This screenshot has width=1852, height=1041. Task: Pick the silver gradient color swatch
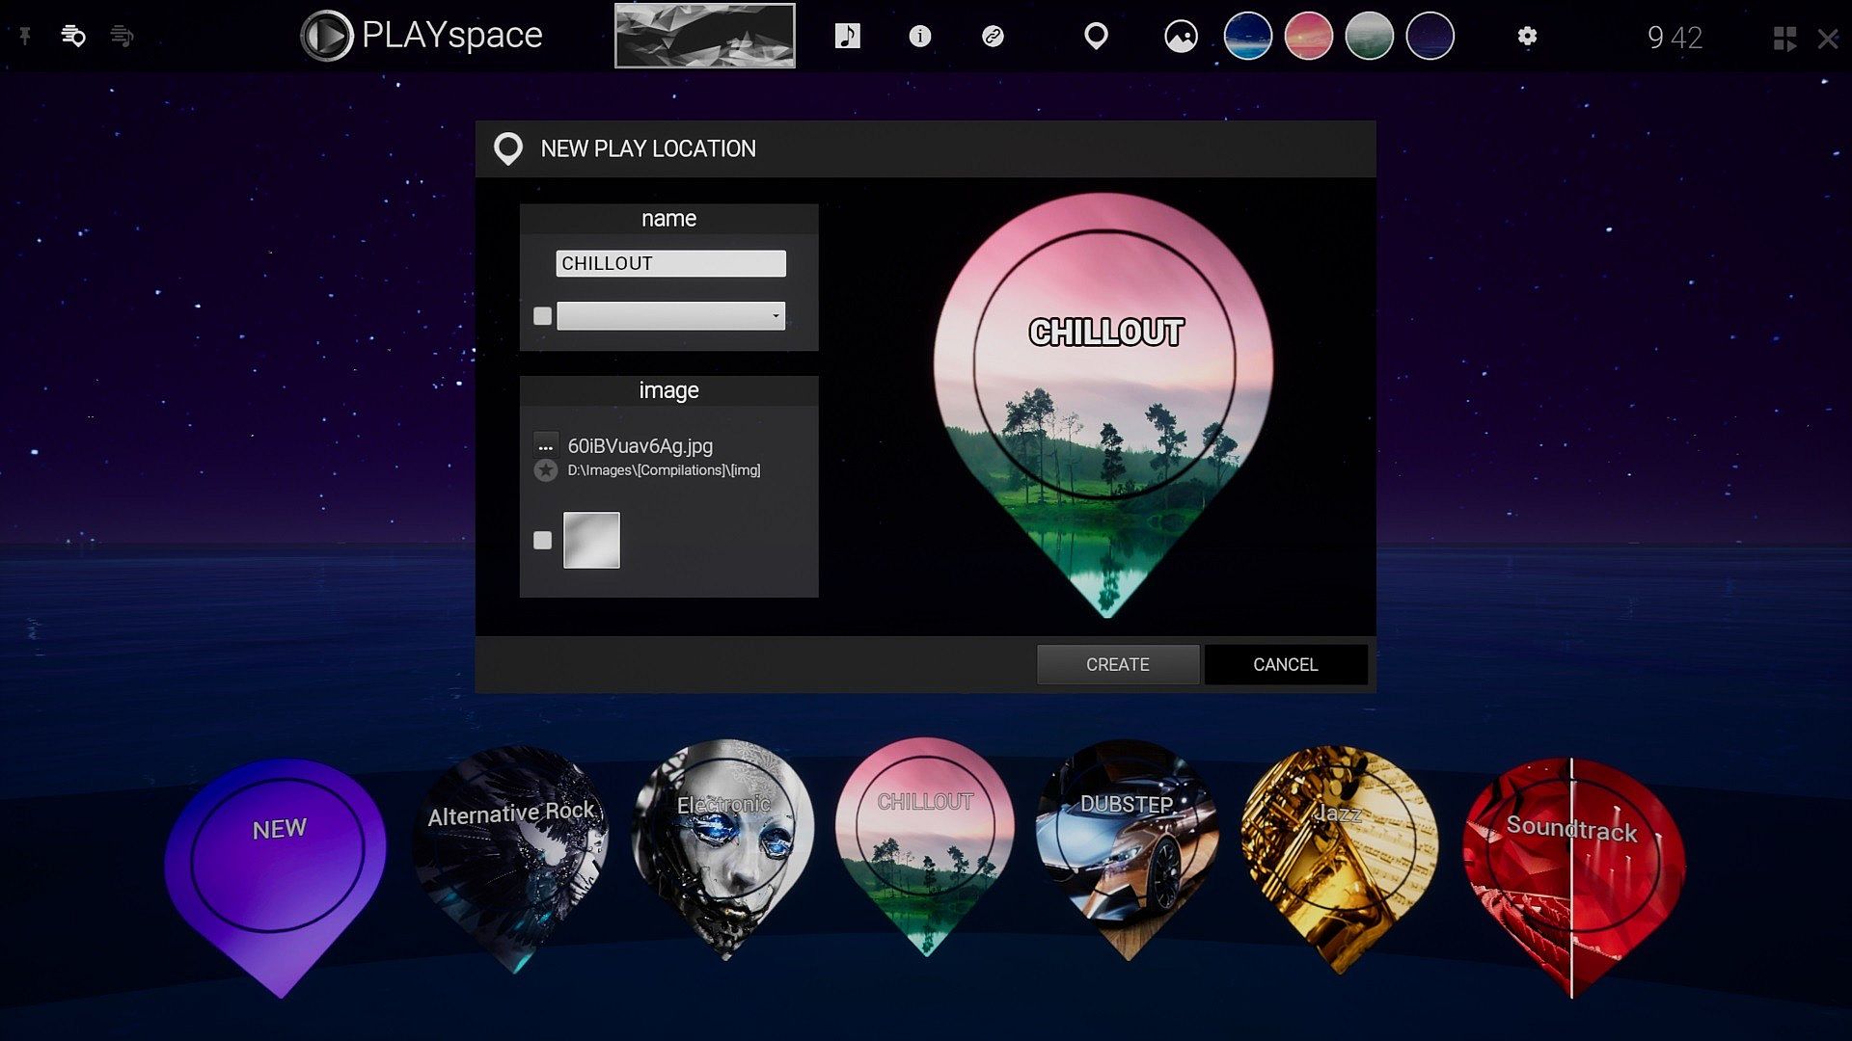591,541
